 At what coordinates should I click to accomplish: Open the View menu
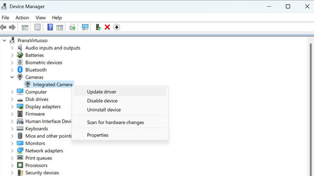[x=41, y=18]
